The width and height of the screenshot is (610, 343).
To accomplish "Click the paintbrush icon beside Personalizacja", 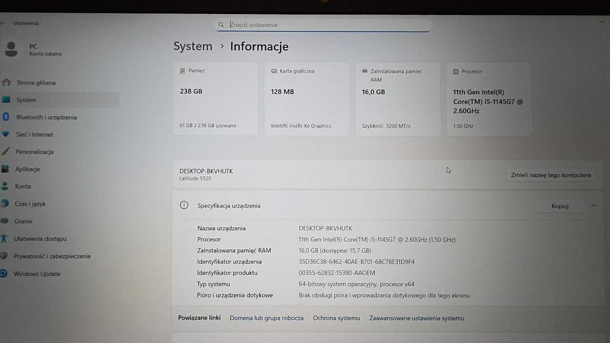I will [5, 152].
